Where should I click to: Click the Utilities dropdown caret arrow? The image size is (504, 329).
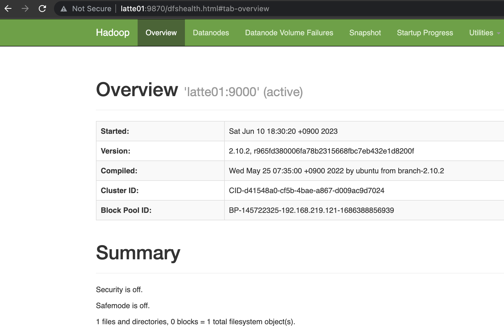click(498, 33)
